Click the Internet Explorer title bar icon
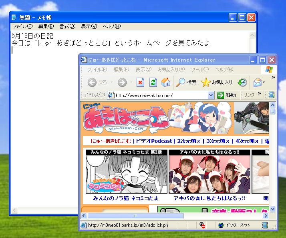The image size is (286, 238). [84, 60]
